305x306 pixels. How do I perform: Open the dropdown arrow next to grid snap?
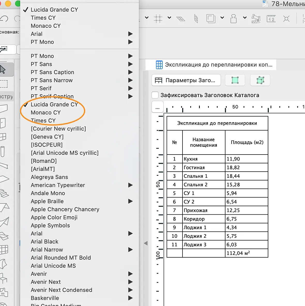coord(169,18)
